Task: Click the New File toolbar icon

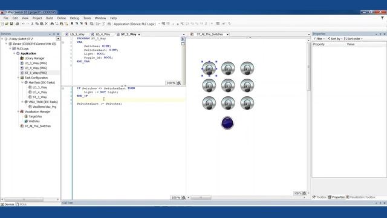Action: [x=2, y=24]
